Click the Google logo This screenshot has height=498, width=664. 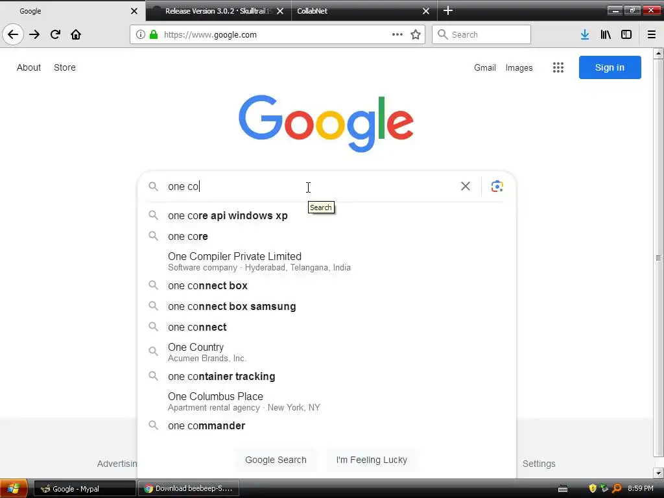pos(326,123)
